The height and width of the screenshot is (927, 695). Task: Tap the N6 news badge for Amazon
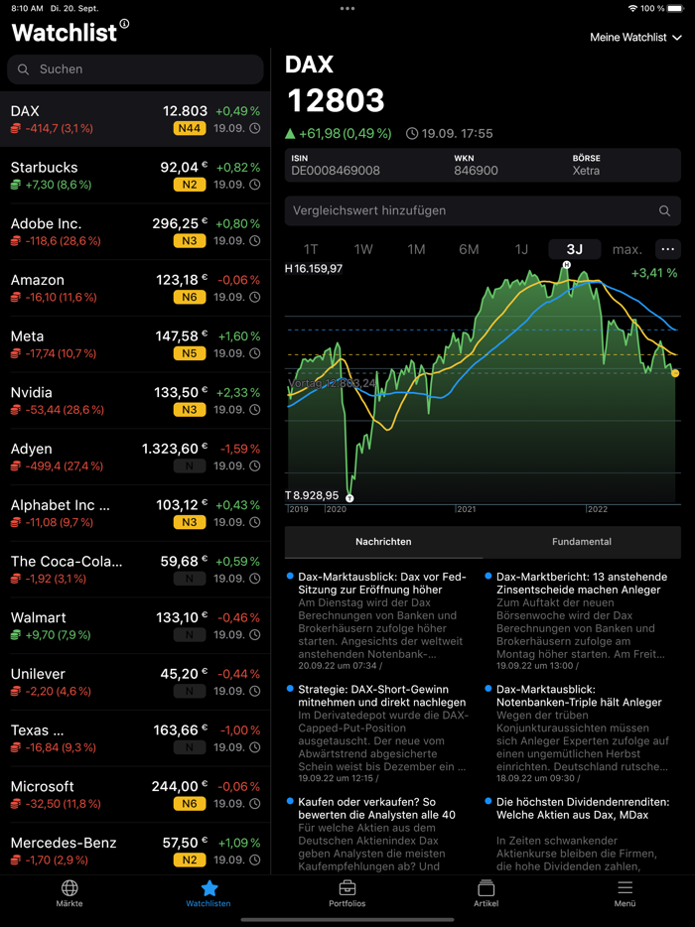pos(190,297)
